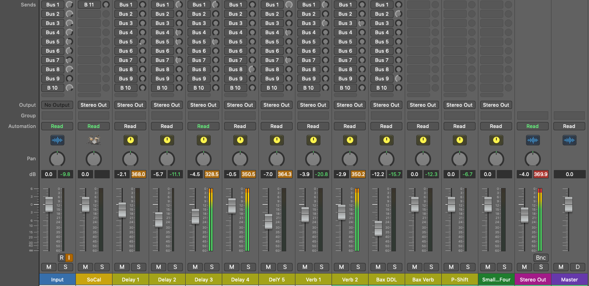Click the waveform icon on the Master channel

(569, 140)
